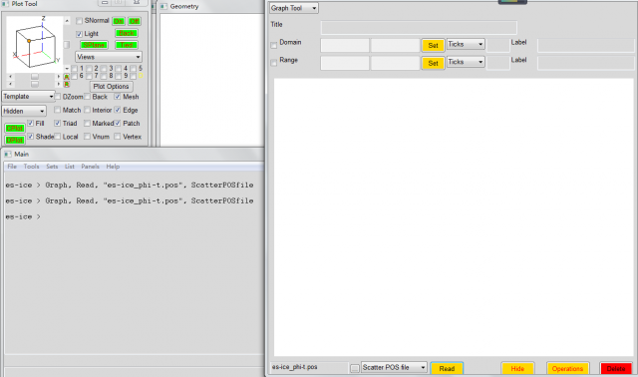The width and height of the screenshot is (638, 377).
Task: Click the green Off button beside SNormal
Action: pyautogui.click(x=134, y=21)
